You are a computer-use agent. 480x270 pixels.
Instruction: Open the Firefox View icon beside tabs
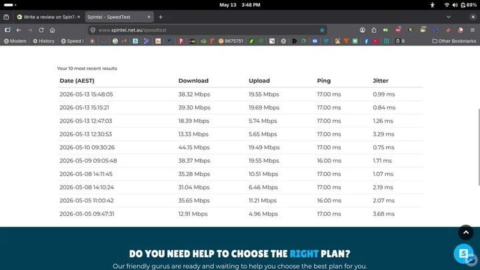point(6,17)
